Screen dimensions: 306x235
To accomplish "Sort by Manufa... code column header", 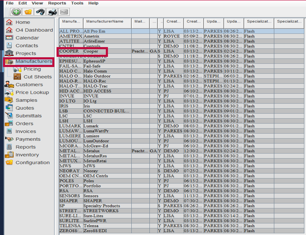I will coord(71,23).
